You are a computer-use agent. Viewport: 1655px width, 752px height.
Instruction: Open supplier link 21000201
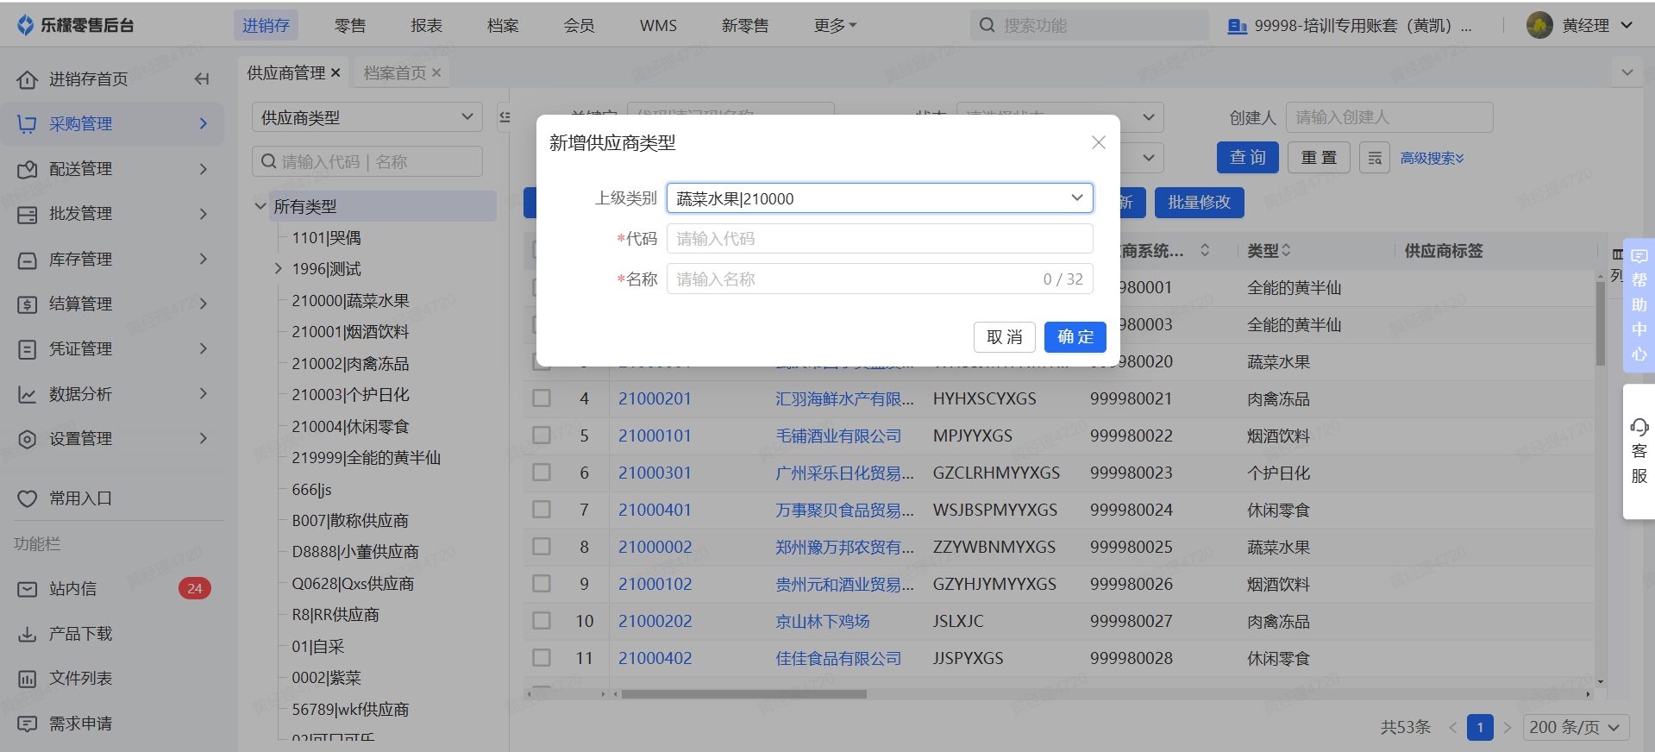coord(655,398)
